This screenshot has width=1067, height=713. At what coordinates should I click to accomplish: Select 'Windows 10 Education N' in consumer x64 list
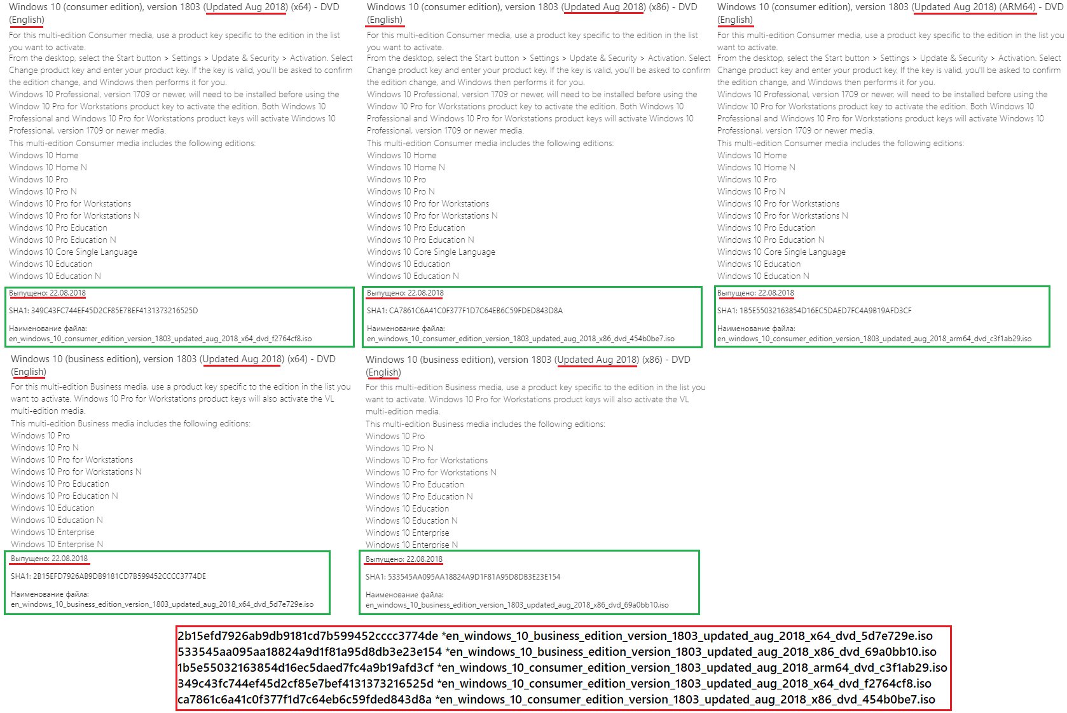tap(55, 276)
